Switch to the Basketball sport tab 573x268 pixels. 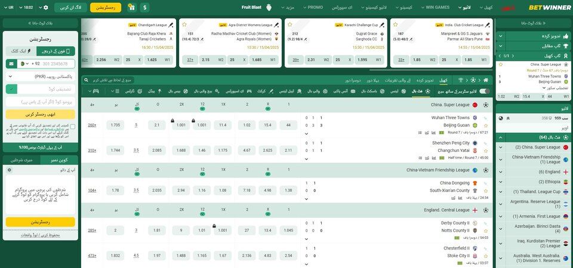click(372, 91)
